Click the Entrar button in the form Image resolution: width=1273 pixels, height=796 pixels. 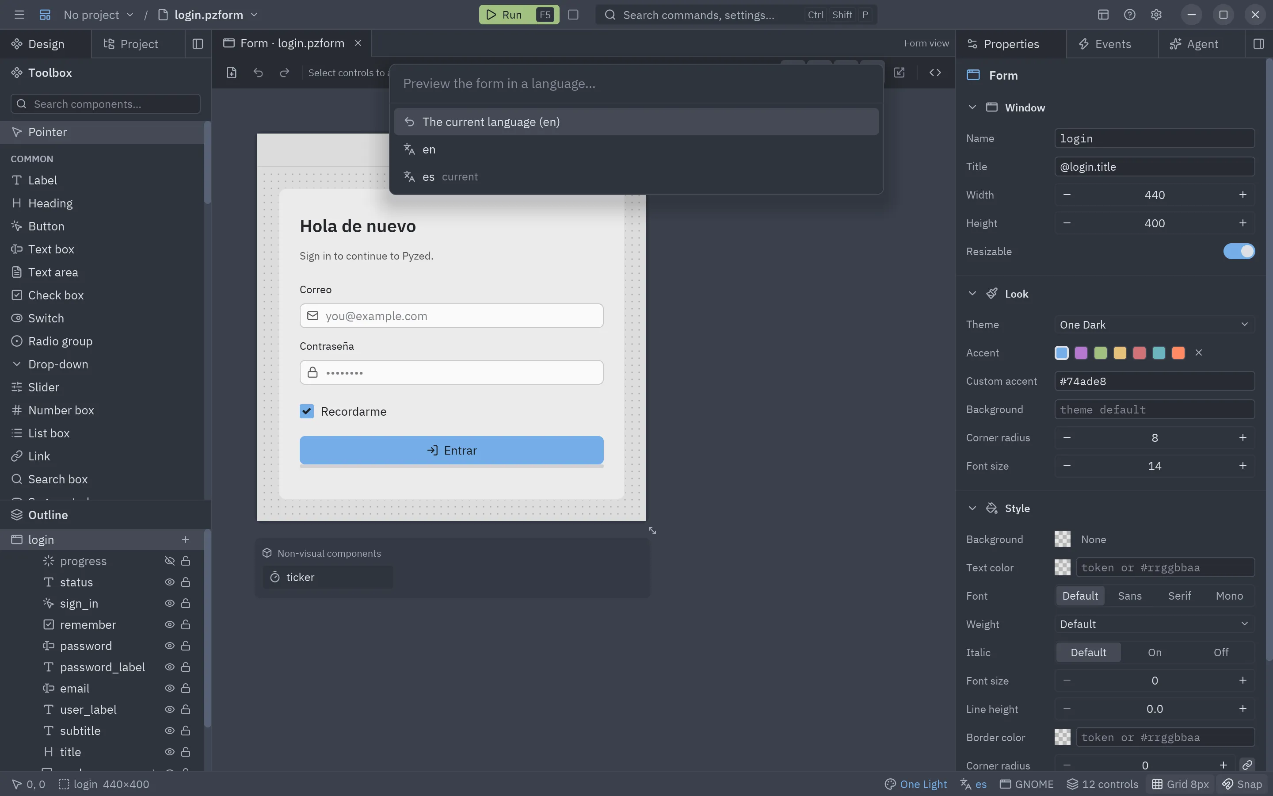point(451,450)
